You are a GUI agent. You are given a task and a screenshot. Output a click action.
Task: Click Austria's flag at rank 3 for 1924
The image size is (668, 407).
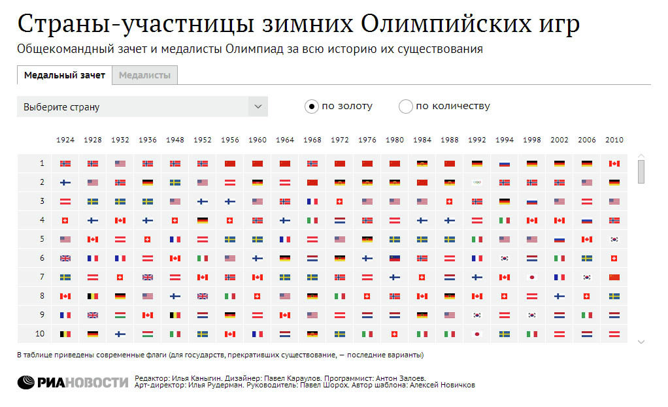click(65, 202)
